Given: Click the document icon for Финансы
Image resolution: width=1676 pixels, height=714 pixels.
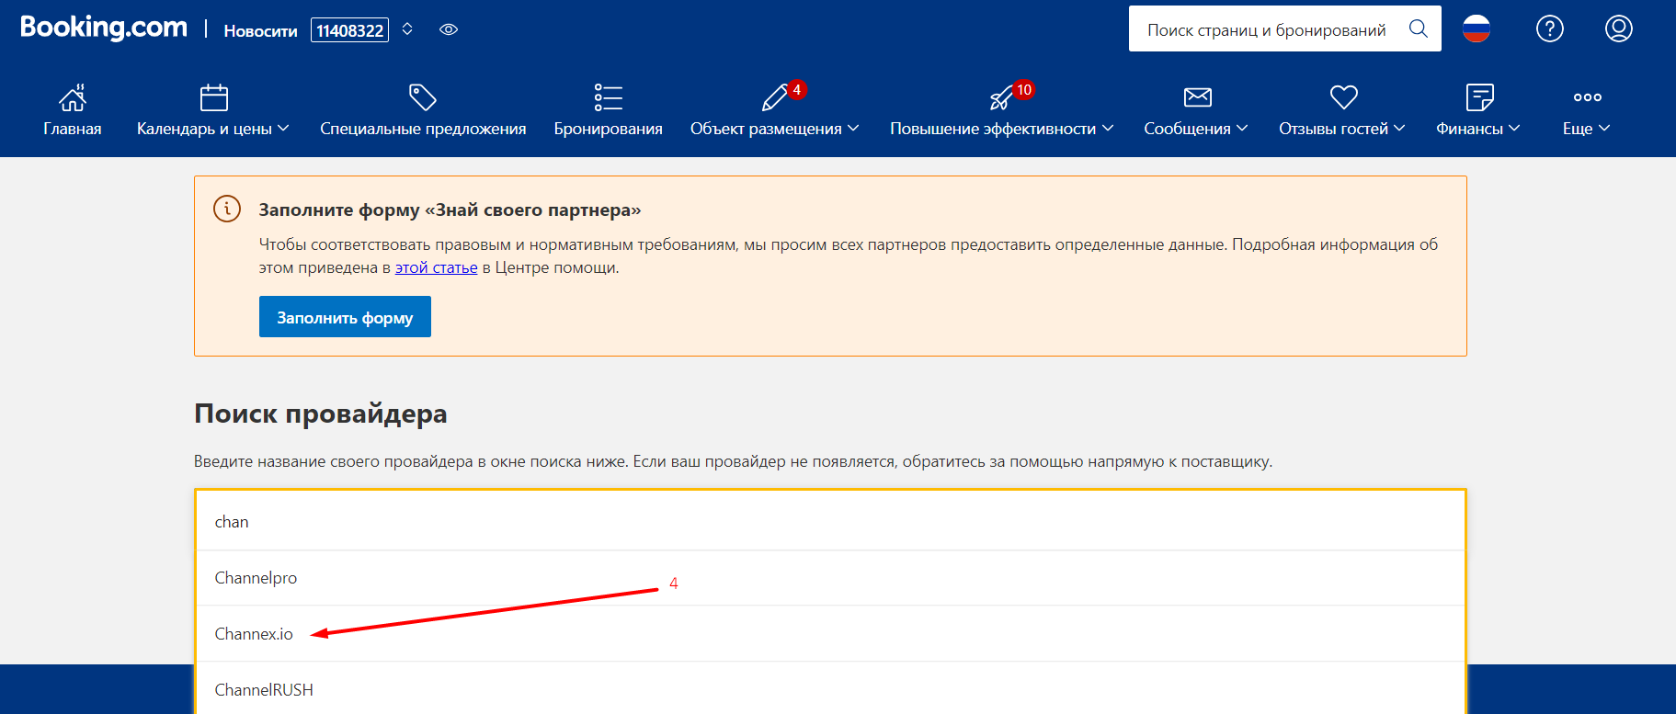Looking at the screenshot, I should [x=1480, y=97].
